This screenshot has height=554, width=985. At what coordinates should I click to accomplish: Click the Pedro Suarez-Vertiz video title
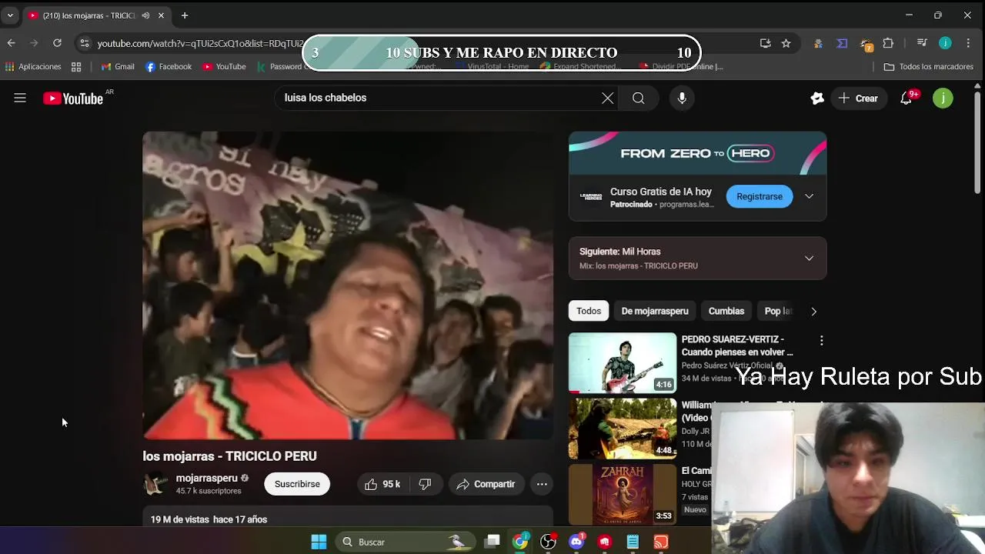point(737,345)
